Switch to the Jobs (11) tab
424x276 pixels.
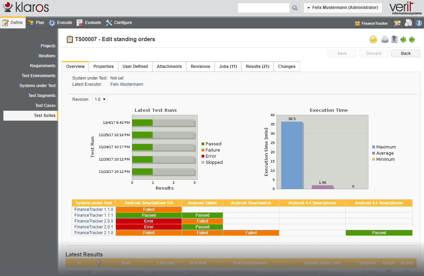[x=228, y=67]
